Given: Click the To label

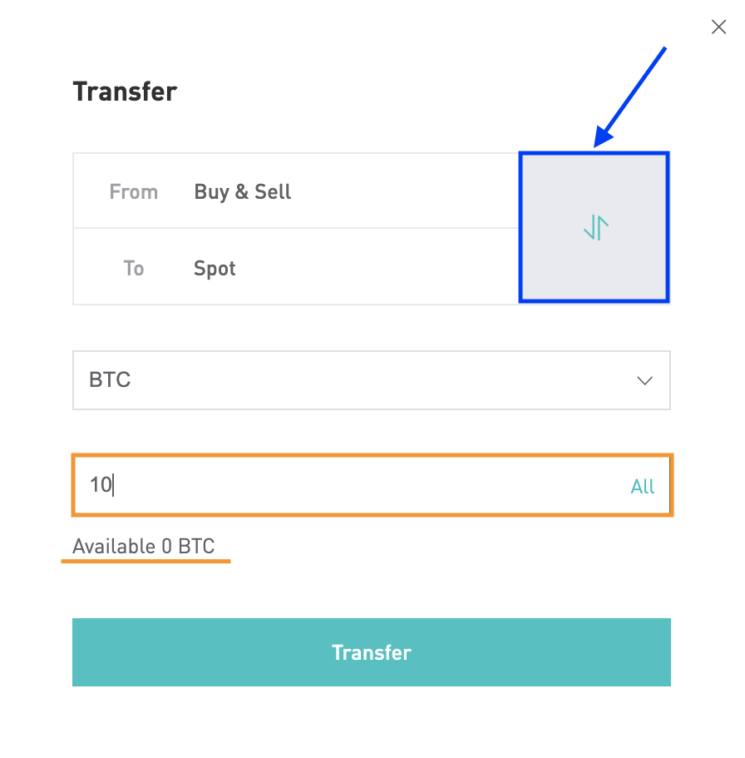Looking at the screenshot, I should [x=133, y=268].
